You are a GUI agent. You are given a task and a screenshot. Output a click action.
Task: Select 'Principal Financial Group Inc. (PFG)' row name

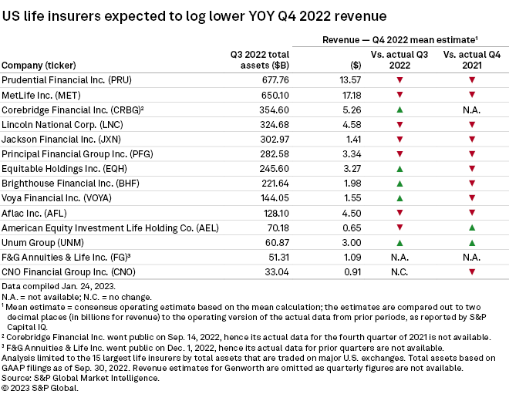click(77, 154)
